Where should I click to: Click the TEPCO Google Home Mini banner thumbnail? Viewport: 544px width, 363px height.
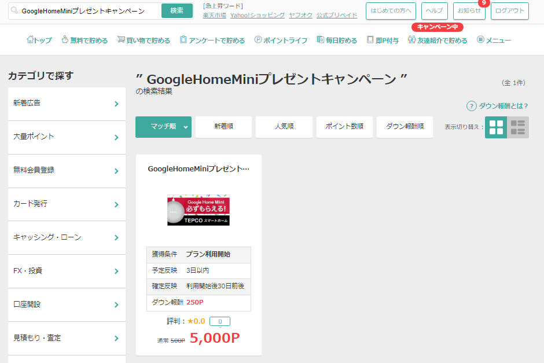click(199, 210)
